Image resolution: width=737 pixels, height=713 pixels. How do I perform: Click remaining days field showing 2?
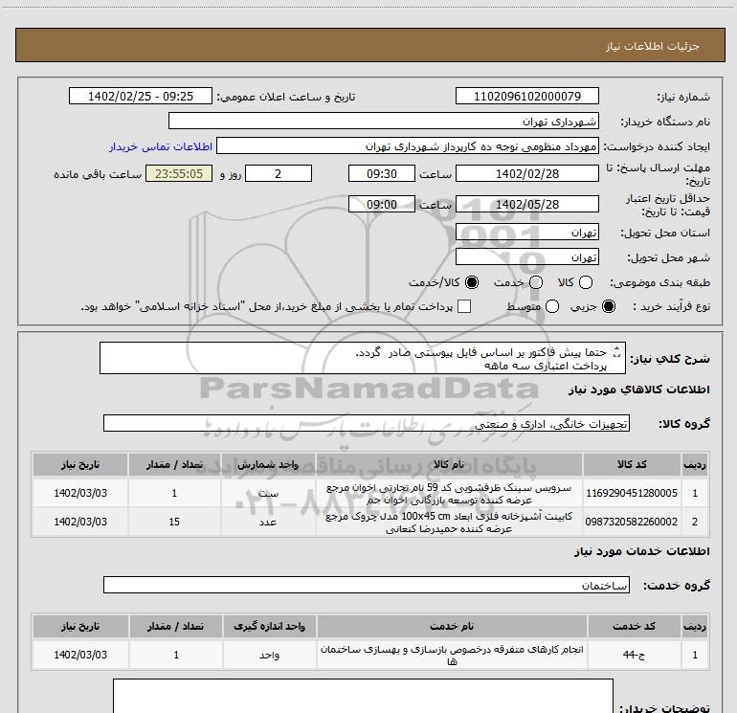tap(279, 173)
